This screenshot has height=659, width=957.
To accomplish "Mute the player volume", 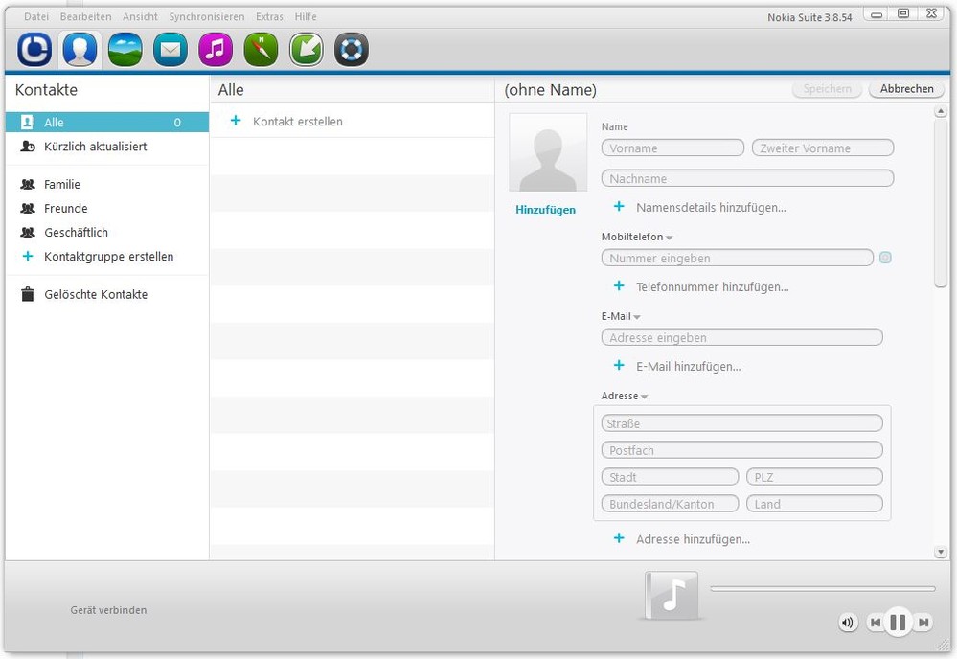I will pyautogui.click(x=848, y=623).
